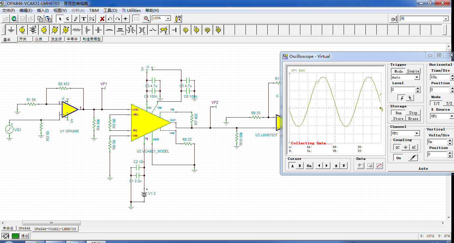
Task: Open the Trigger mode Auto dropdown
Action: point(417,77)
